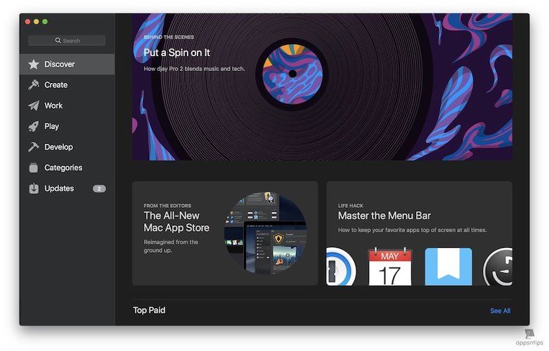The width and height of the screenshot is (549, 351).
Task: Click the Work paper plane icon
Action: click(33, 106)
